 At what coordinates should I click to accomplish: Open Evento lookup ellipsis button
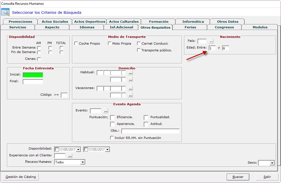[106, 111]
